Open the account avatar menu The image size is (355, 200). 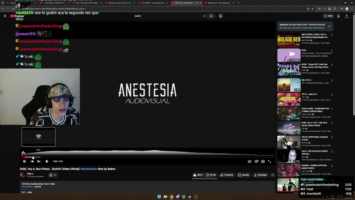(x=346, y=16)
